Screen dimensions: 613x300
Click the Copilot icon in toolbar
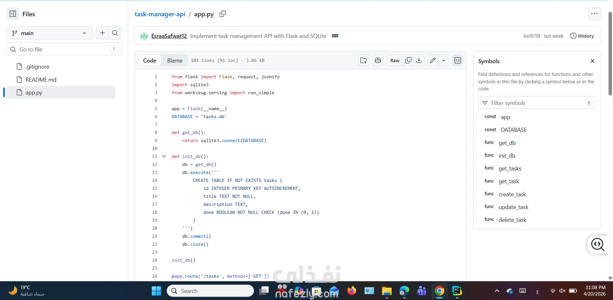pyautogui.click(x=378, y=60)
